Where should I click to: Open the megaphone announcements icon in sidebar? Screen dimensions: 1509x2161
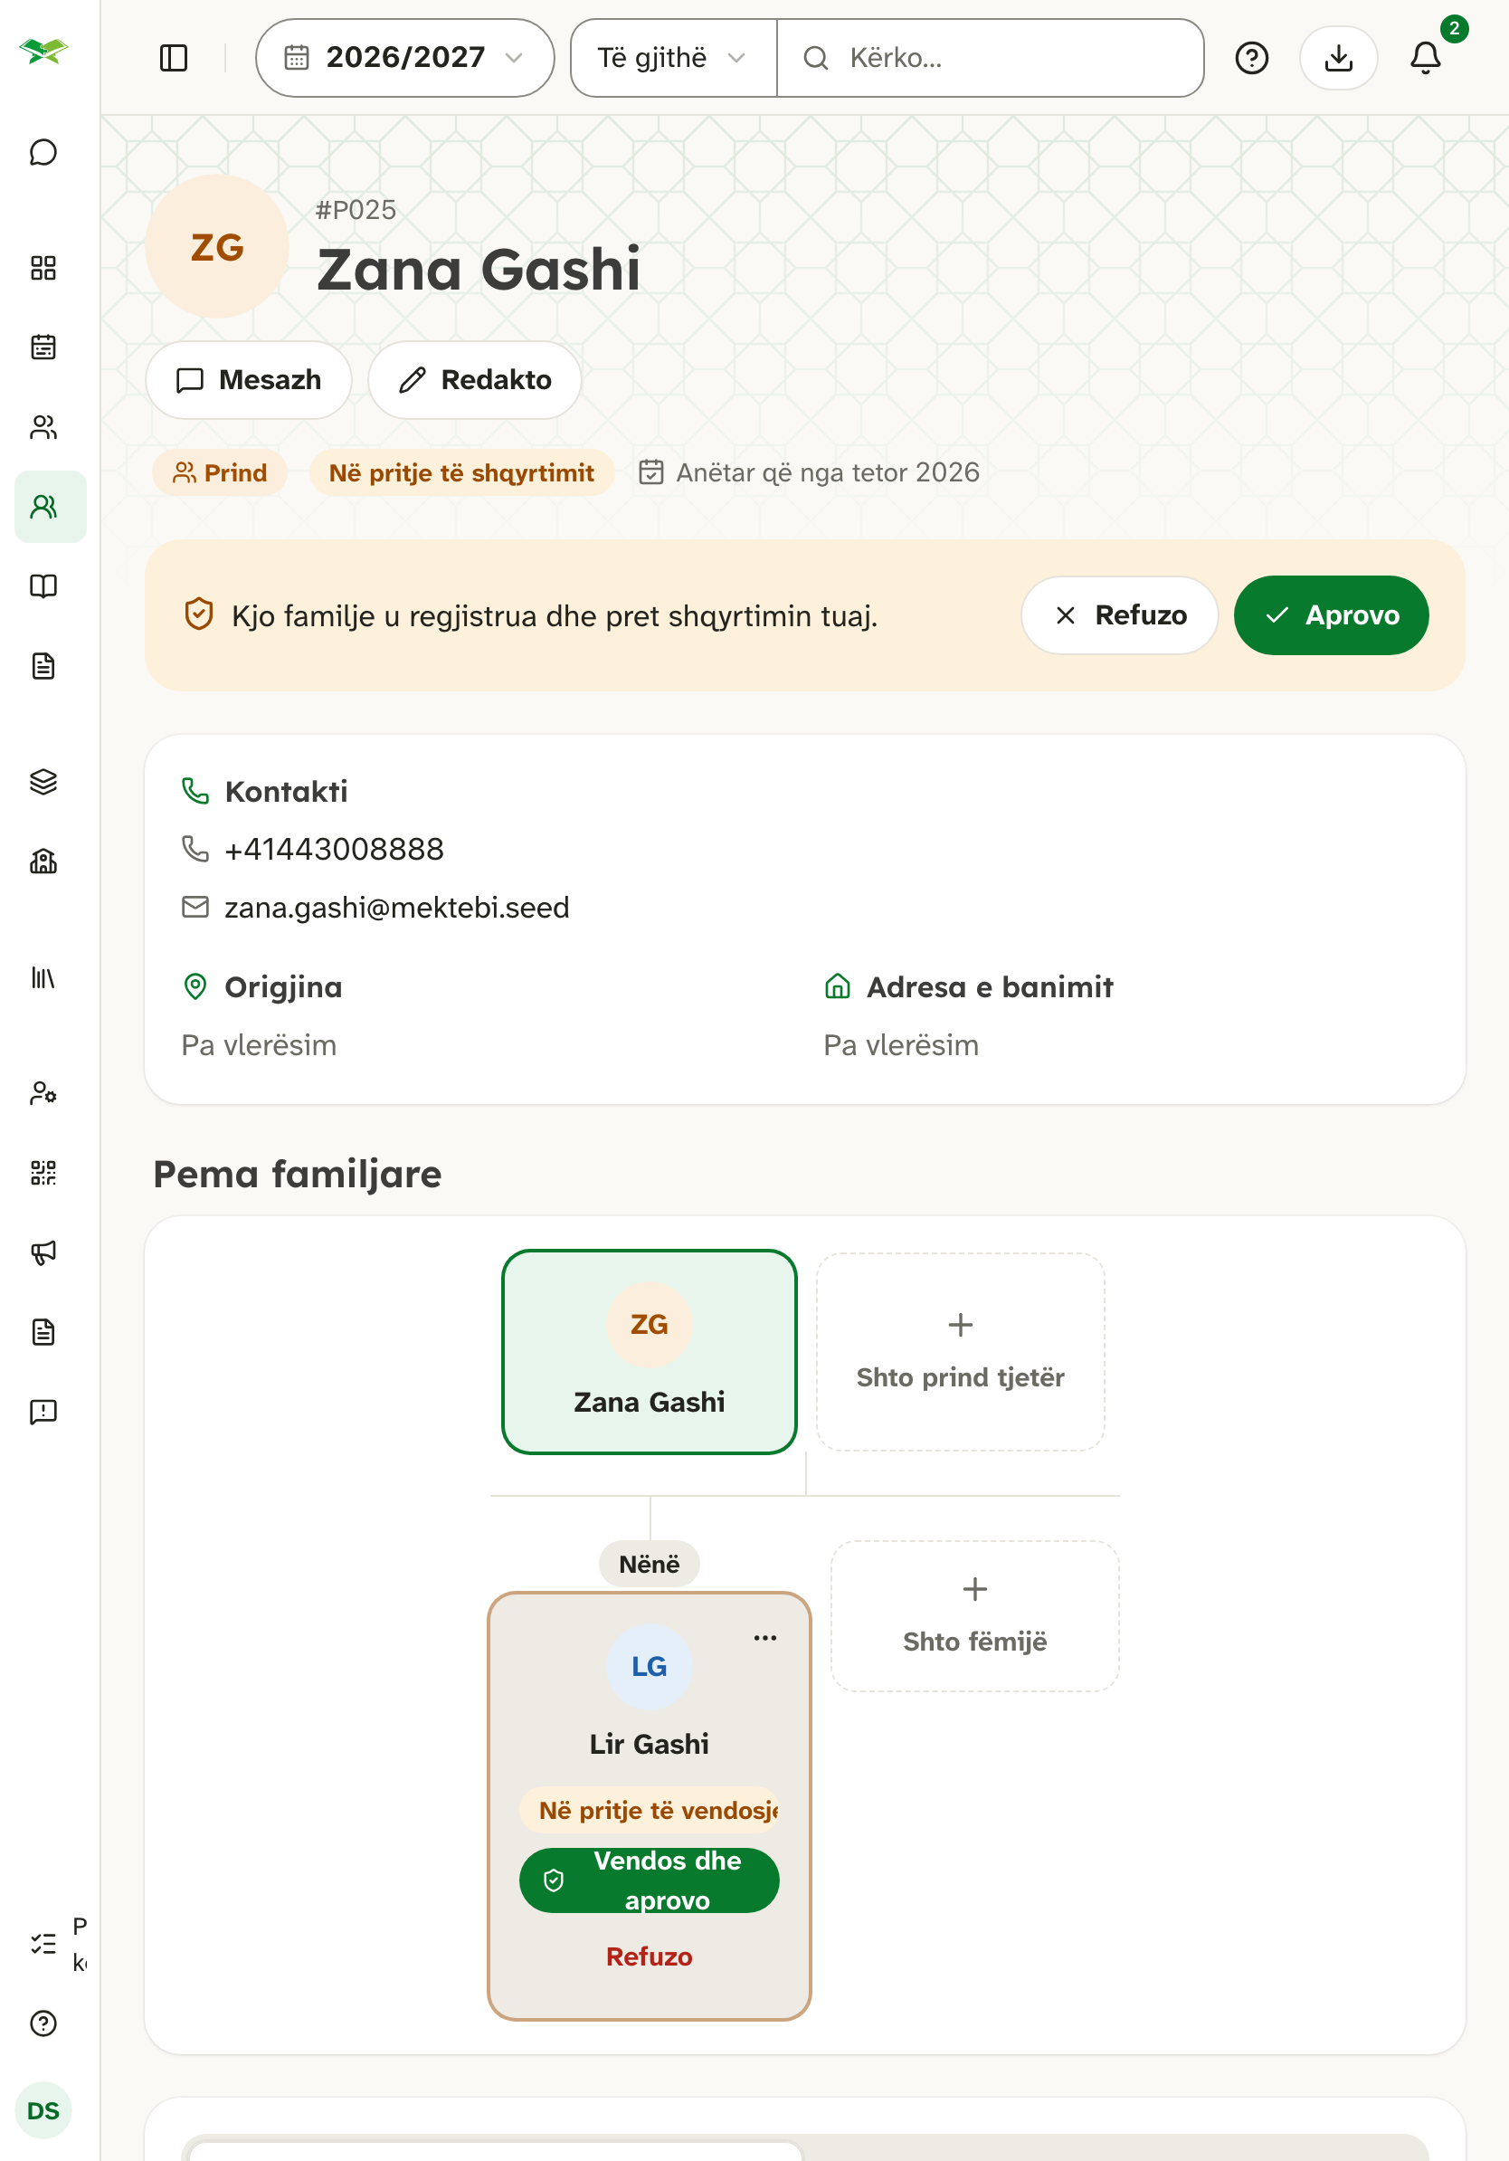(x=43, y=1252)
